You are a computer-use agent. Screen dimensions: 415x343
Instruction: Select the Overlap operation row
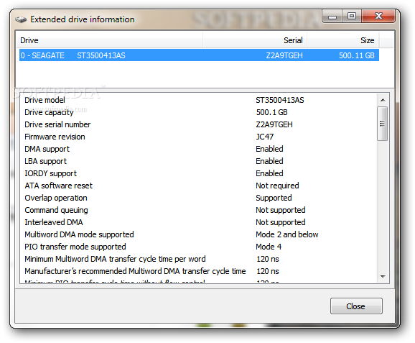point(198,198)
